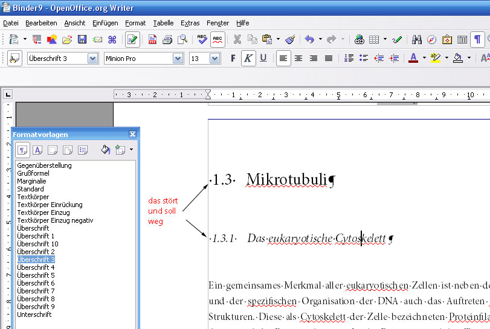Click the Clone Formatting paintbrush icon
Viewport: 490px width, 329px height.
tap(290, 40)
